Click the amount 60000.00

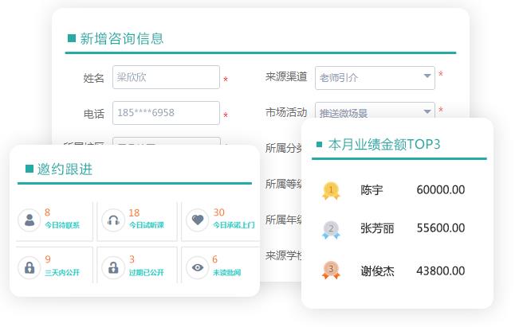[x=441, y=189]
